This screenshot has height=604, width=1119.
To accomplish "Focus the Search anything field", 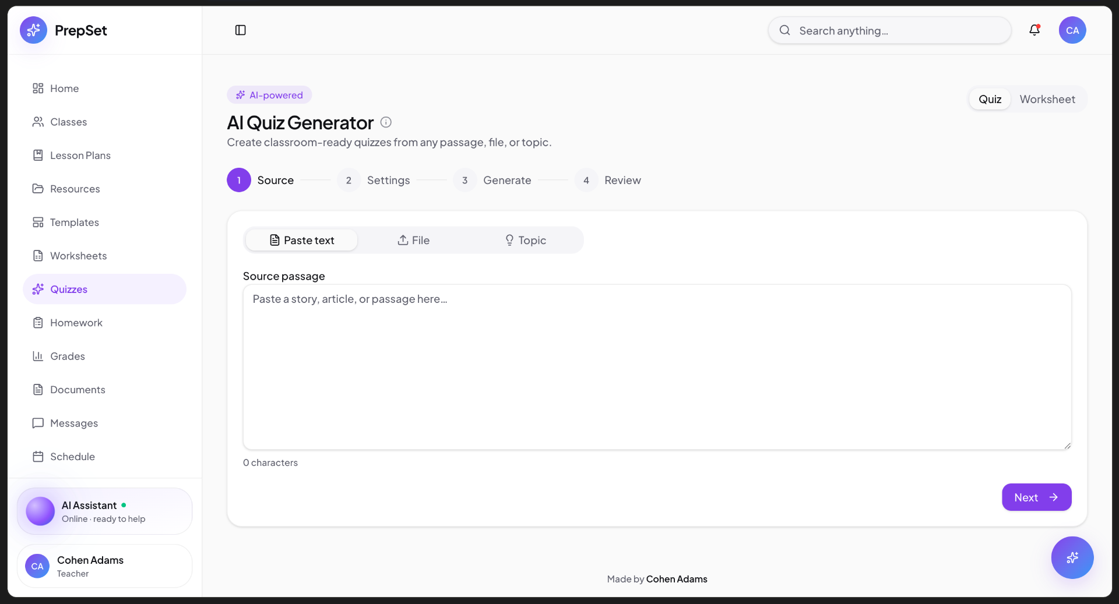I will pos(889,30).
